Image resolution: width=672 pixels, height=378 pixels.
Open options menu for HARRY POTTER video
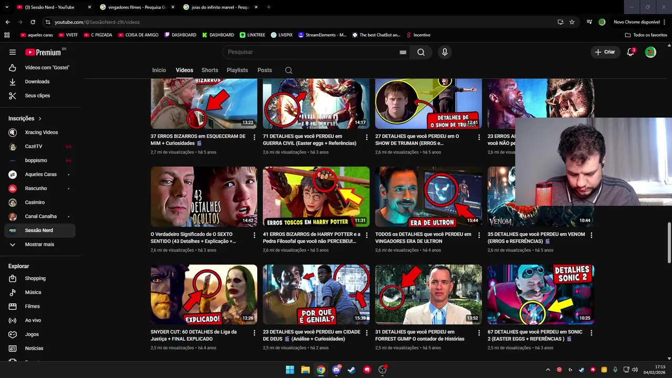pos(367,235)
